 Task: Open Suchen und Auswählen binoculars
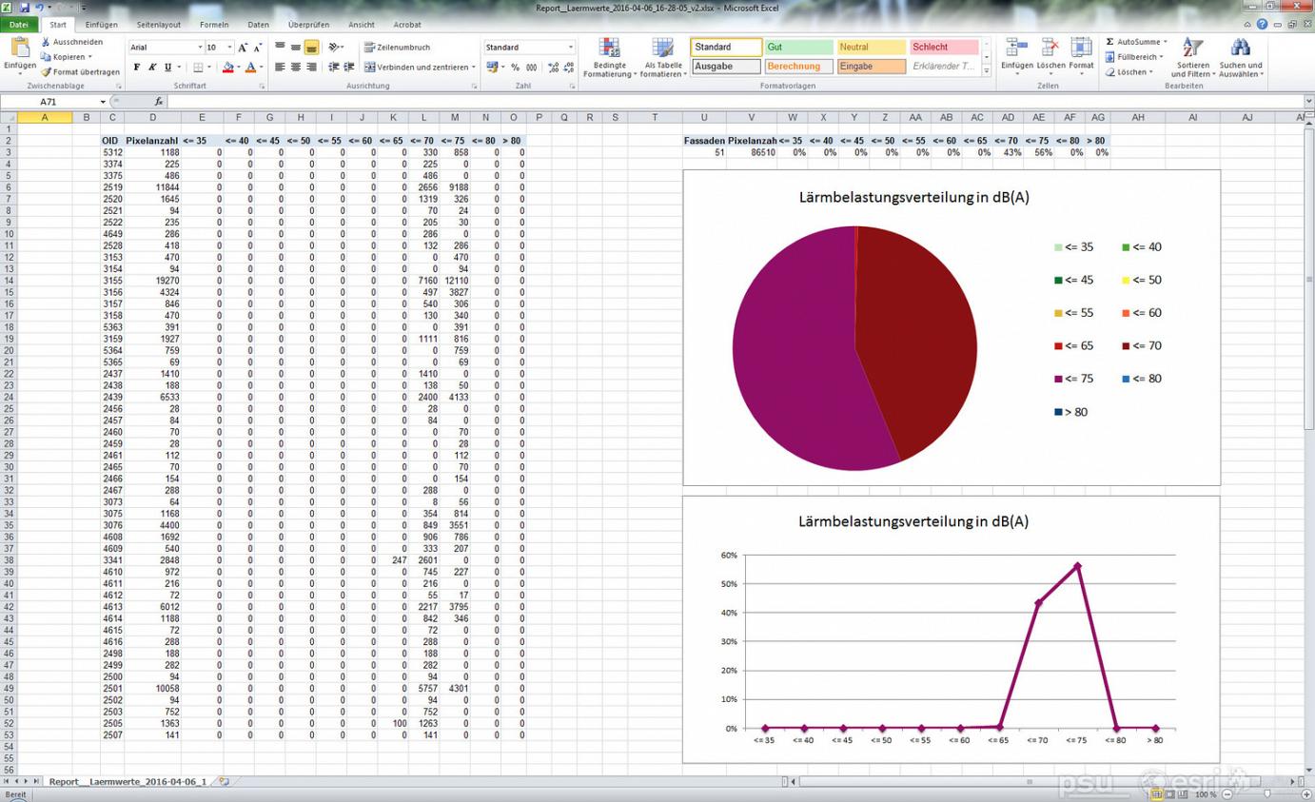click(1241, 57)
